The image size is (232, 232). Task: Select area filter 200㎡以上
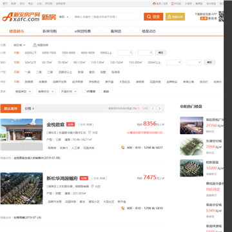[x=154, y=63]
